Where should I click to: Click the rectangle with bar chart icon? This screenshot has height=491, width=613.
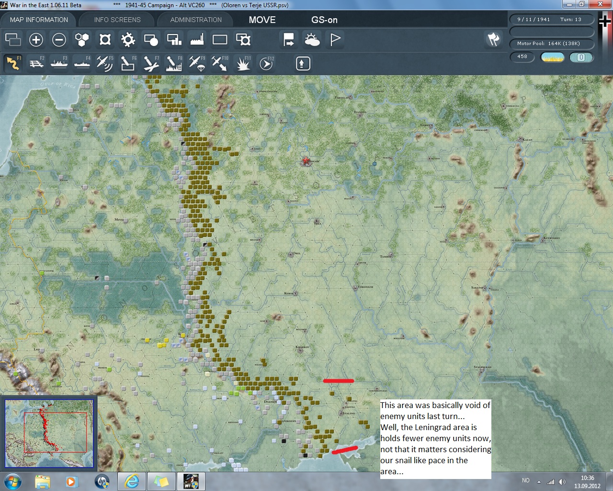click(x=174, y=39)
